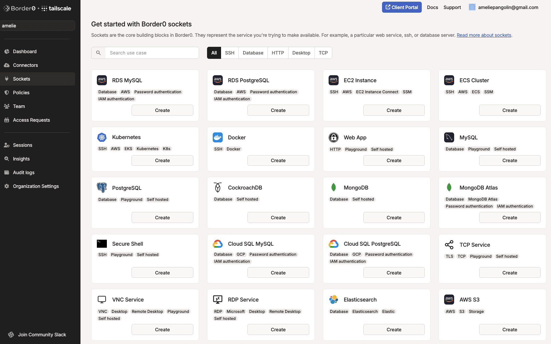
Task: Filter sockets by HTTP tab
Action: click(278, 53)
